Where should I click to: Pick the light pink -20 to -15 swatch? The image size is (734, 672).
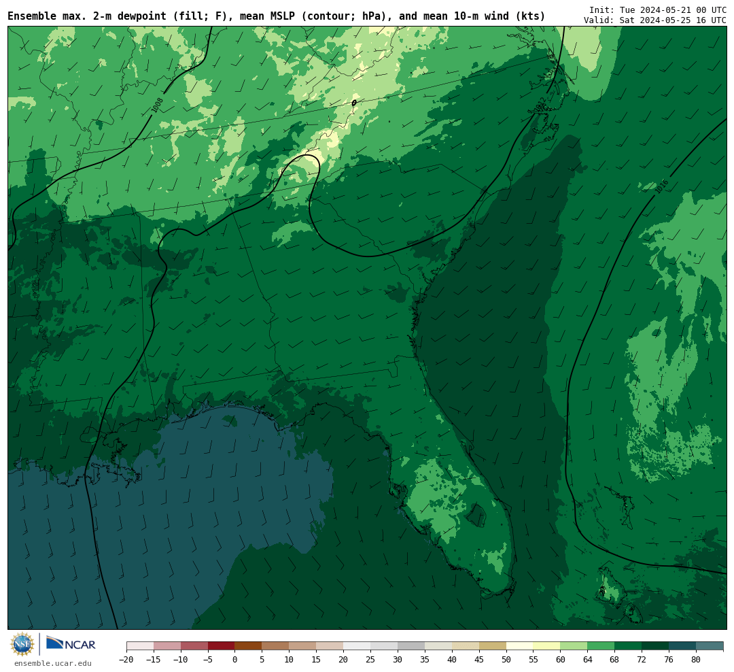pos(140,646)
